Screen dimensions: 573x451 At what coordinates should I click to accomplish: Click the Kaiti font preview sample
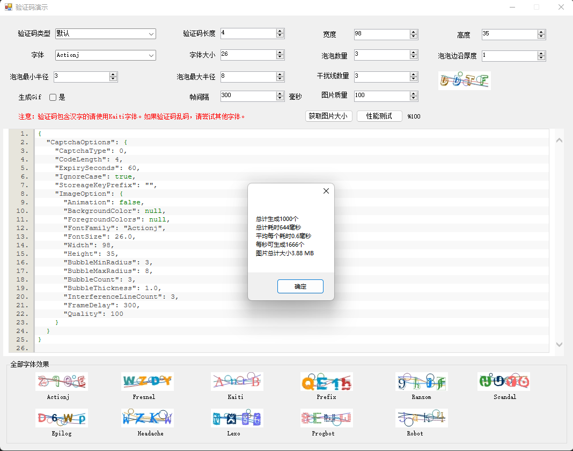[x=237, y=381]
